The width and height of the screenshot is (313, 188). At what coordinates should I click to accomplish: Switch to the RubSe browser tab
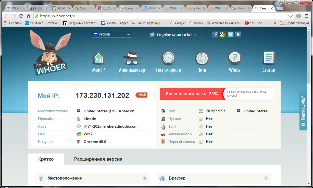pos(107,8)
